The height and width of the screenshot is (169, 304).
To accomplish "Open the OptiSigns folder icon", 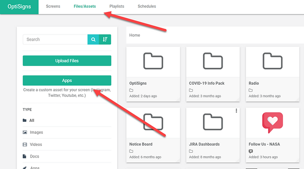I will pos(153,61).
